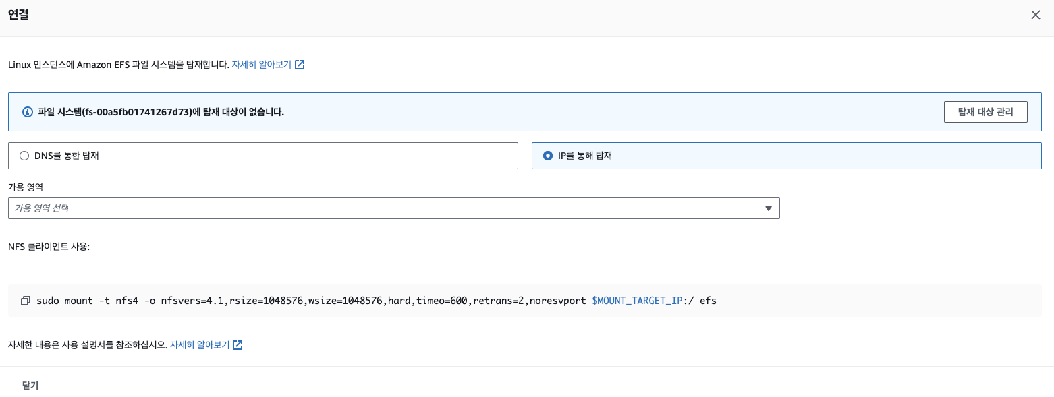Open the 가용 영역 선택 dropdown
1054x397 pixels.
tap(394, 208)
